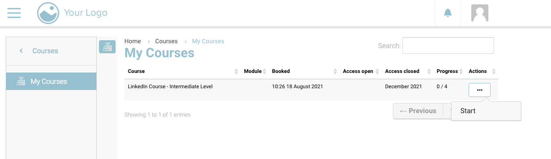The height and width of the screenshot is (159, 551).
Task: Click the My Courses sidebar icon
Action: pos(21,81)
